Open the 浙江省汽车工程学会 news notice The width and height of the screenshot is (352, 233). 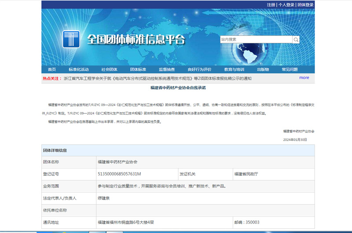[x=158, y=79]
